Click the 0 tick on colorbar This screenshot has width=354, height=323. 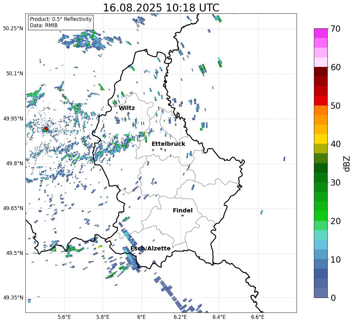click(333, 298)
